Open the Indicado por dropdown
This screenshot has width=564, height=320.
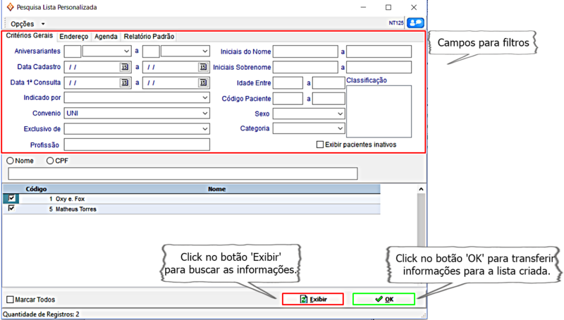[x=204, y=98]
